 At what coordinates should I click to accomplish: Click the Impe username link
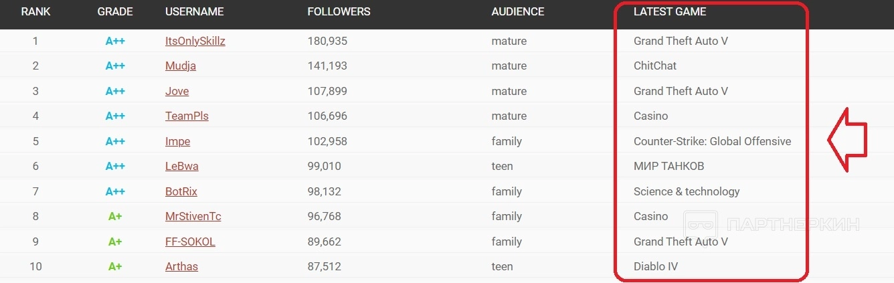[x=177, y=141]
